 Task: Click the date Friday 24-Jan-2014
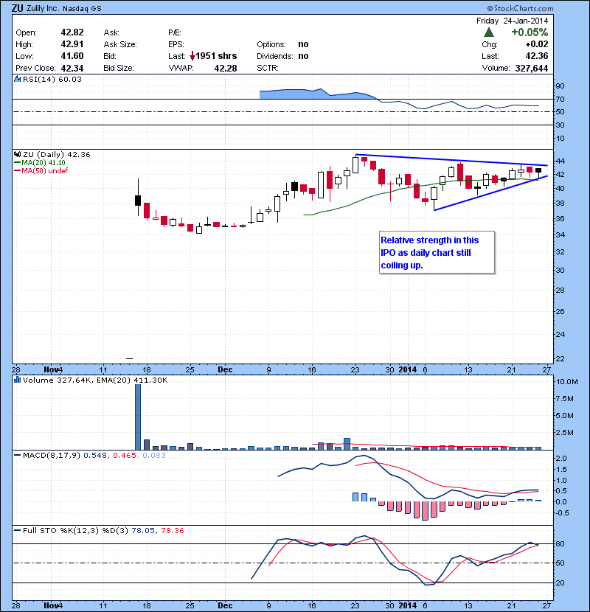tap(513, 21)
